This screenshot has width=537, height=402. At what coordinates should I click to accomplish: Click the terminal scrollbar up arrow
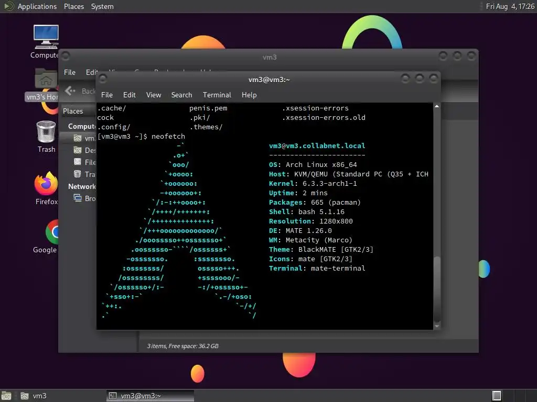(437, 106)
